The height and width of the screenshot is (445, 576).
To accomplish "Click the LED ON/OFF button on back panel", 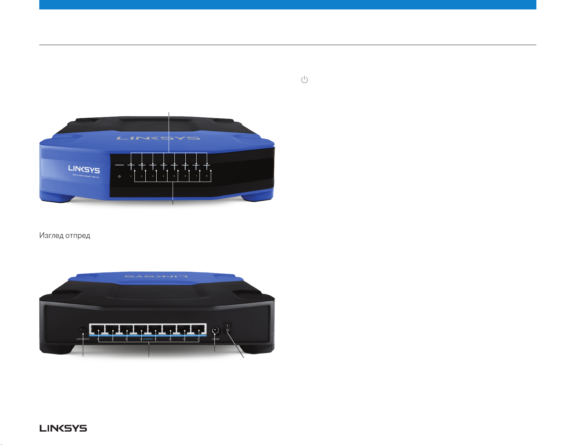I will [x=83, y=330].
